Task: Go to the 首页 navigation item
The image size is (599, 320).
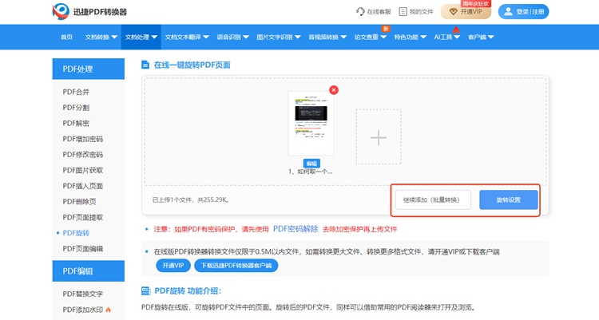Action: point(66,37)
